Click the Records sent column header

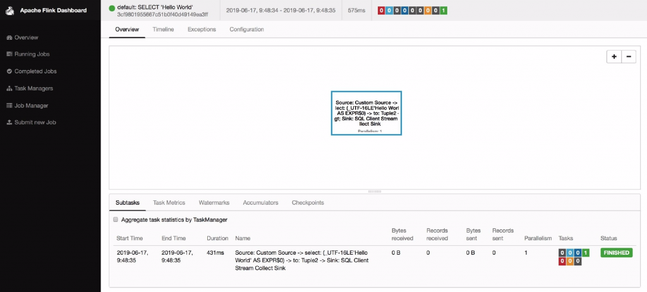tap(503, 234)
